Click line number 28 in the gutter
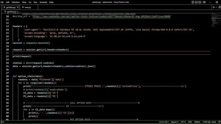The width and height of the screenshot is (221, 124). pyautogui.click(x=7, y=76)
